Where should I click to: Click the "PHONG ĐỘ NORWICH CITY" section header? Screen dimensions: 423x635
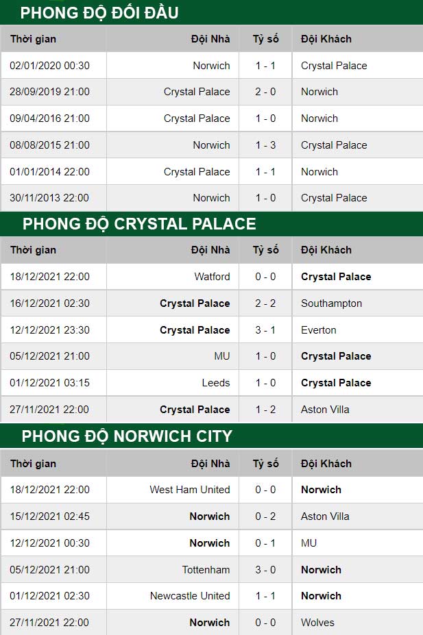pyautogui.click(x=127, y=436)
